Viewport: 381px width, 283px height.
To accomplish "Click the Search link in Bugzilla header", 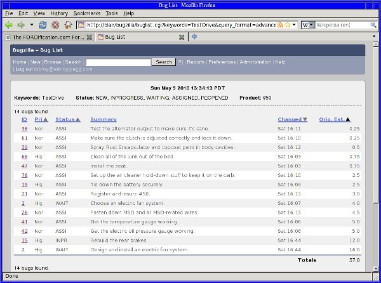I will tap(73, 62).
